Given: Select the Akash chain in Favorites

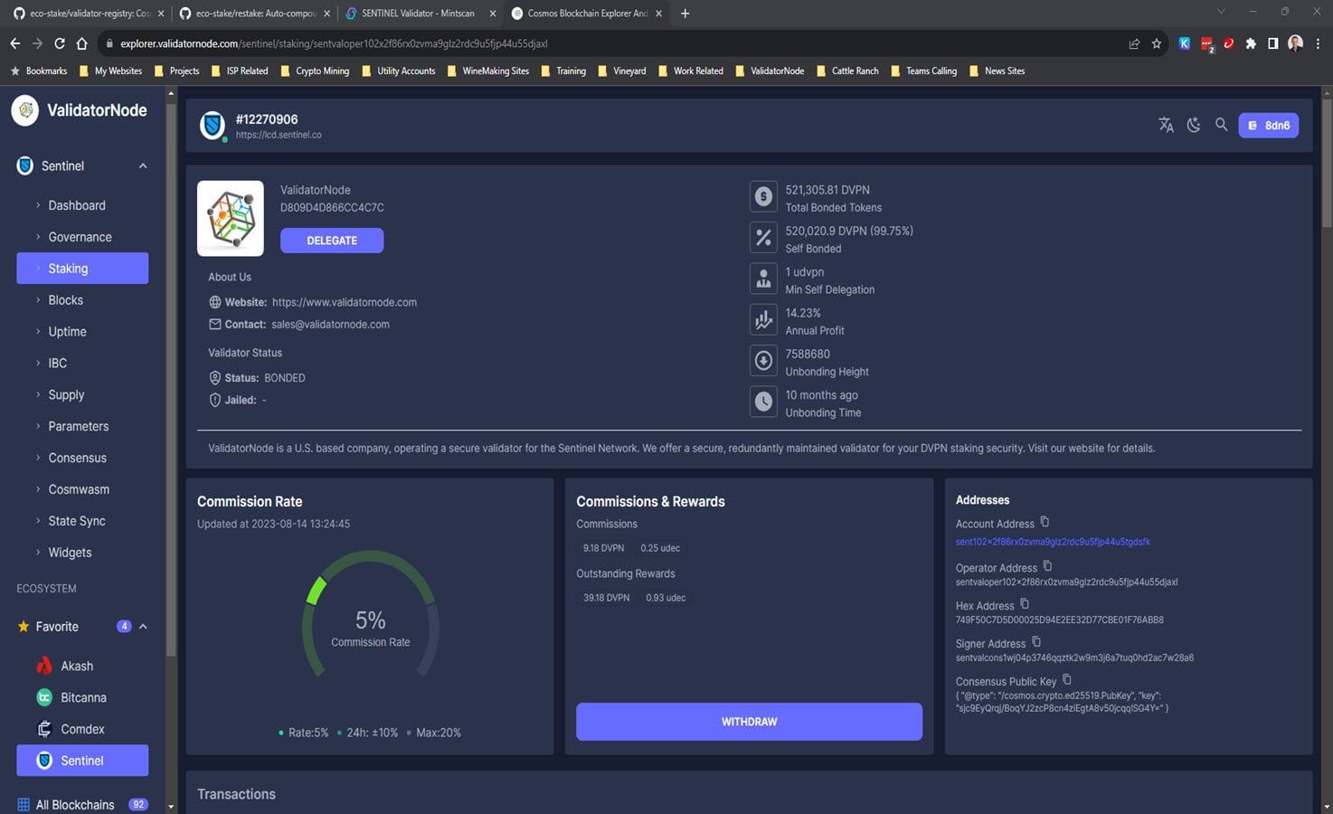Looking at the screenshot, I should pos(77,665).
